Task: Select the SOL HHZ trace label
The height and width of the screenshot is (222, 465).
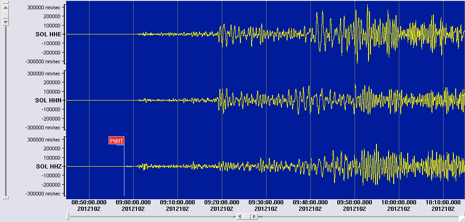Action: [48, 167]
